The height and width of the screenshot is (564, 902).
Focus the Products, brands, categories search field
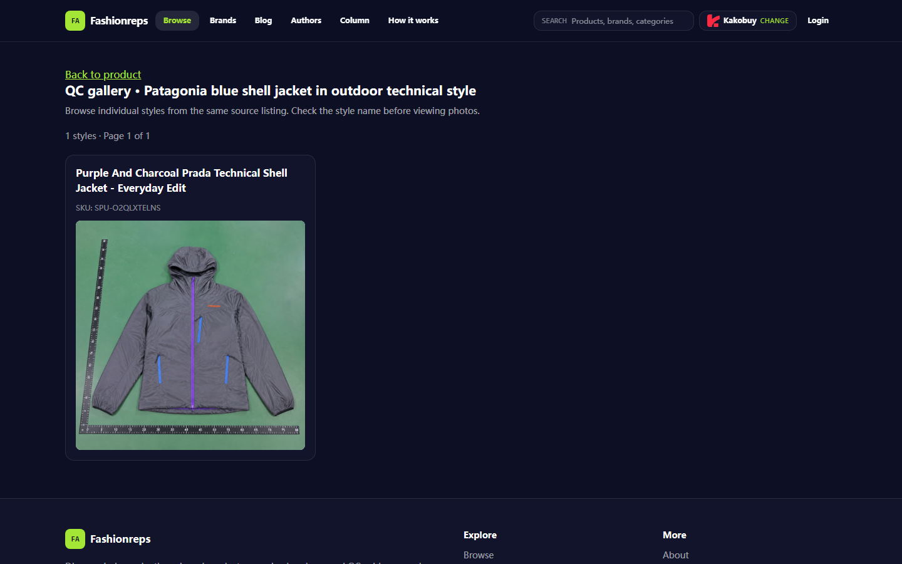coord(614,21)
